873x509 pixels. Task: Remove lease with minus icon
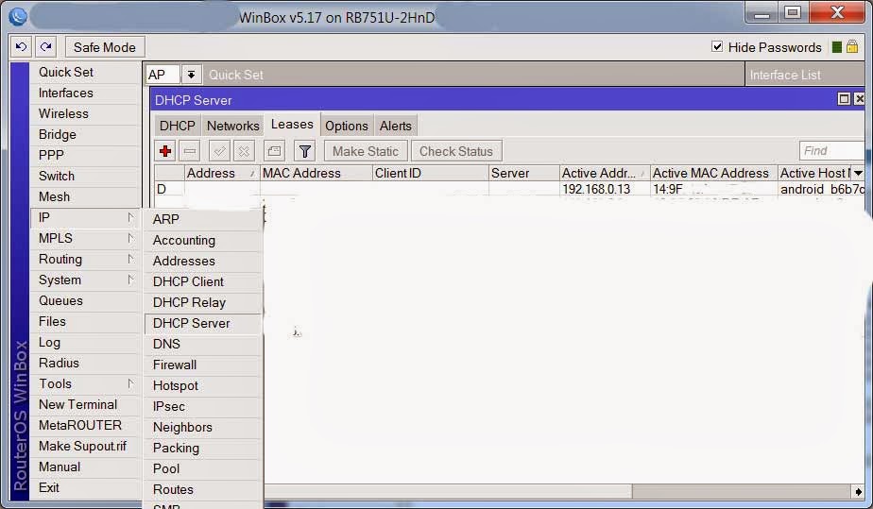click(190, 151)
